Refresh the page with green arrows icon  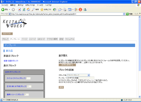pos(24,9)
